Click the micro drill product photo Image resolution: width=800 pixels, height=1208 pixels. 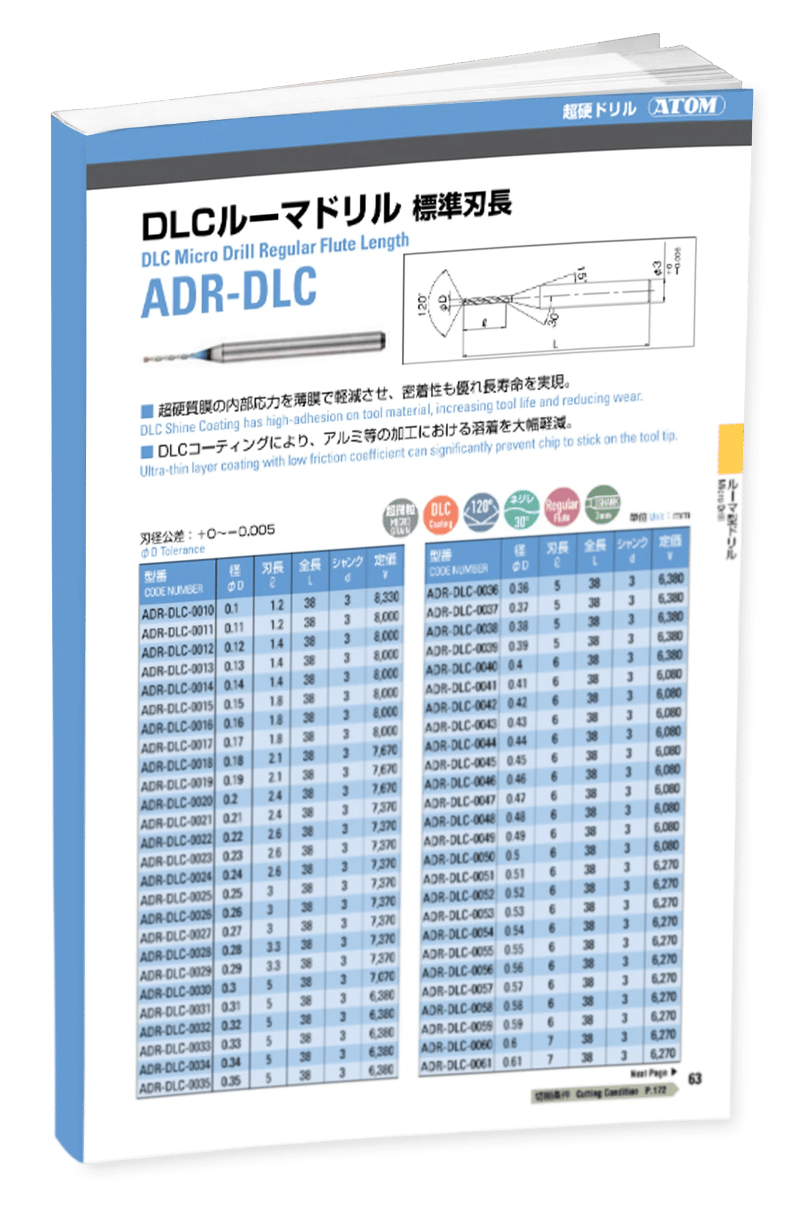(x=265, y=347)
